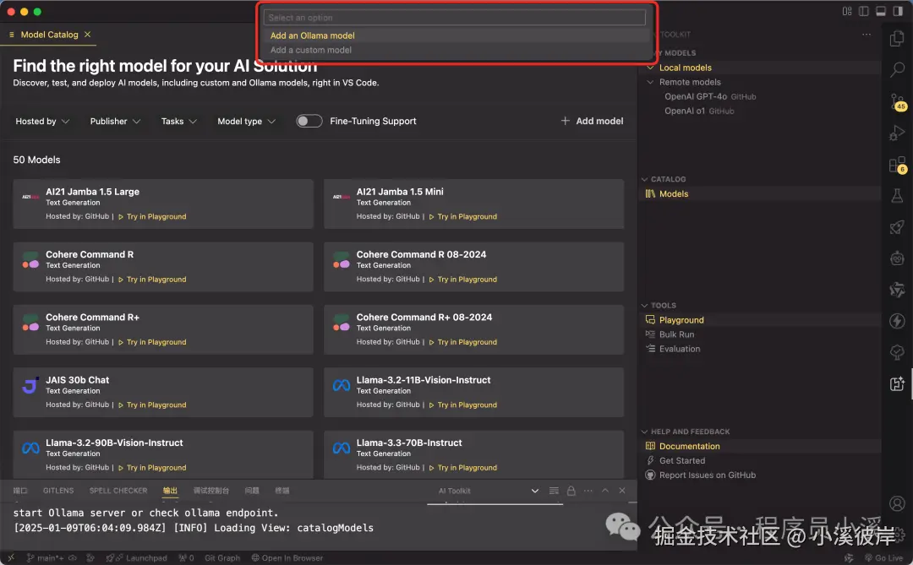Toggle primary side bar layout icon

coord(863,11)
